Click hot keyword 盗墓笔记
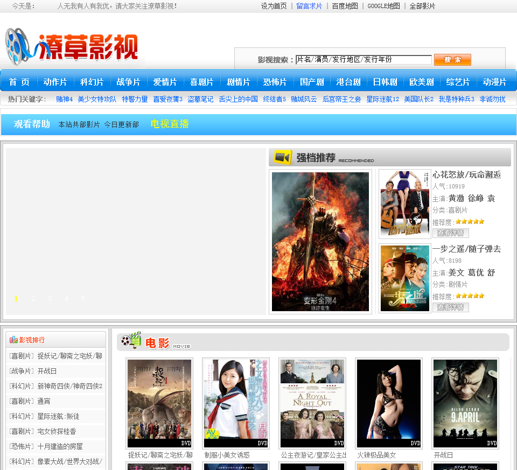Viewport: 517px width, 470px height. pyautogui.click(x=200, y=99)
